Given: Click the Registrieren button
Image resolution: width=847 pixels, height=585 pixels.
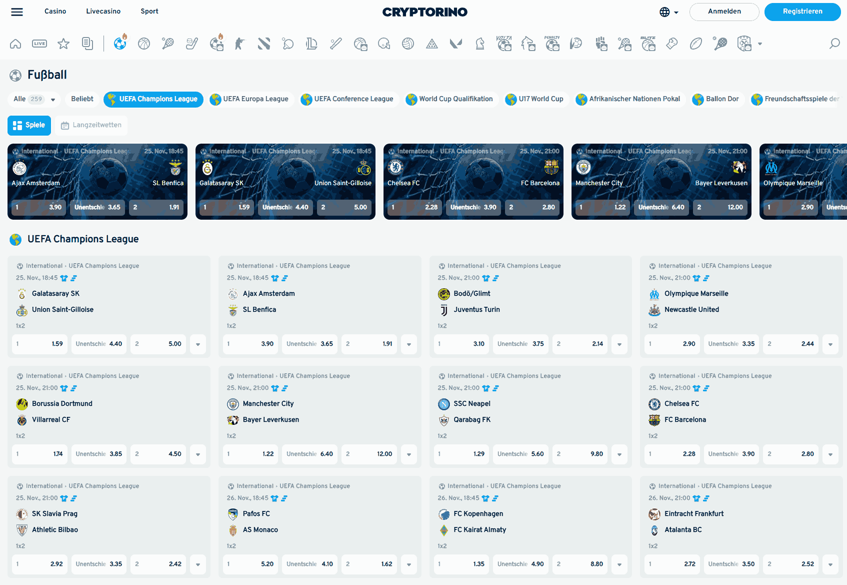Looking at the screenshot, I should pyautogui.click(x=802, y=12).
